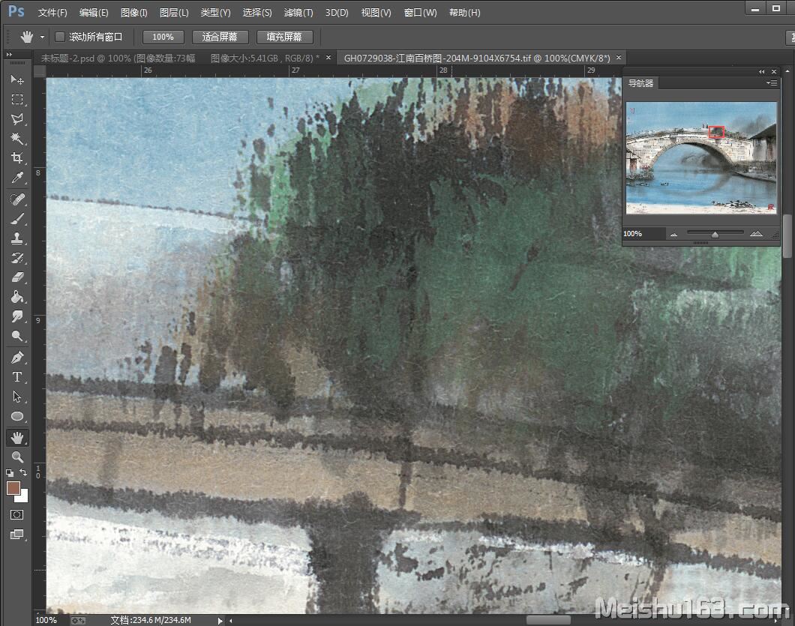Select the Type tool

tap(16, 377)
